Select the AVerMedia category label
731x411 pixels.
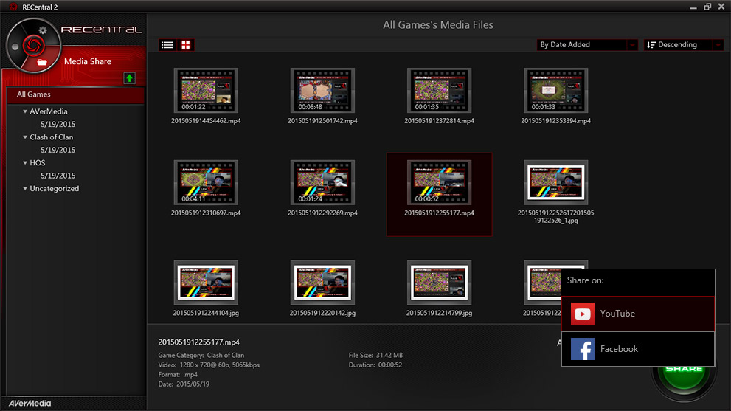49,111
